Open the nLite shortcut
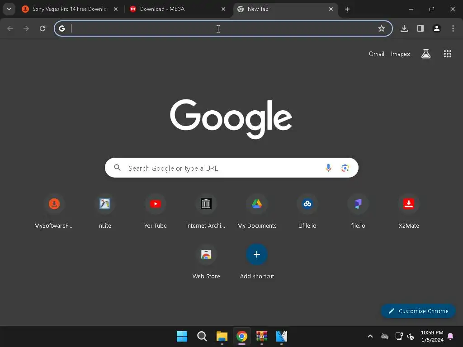 [105, 212]
